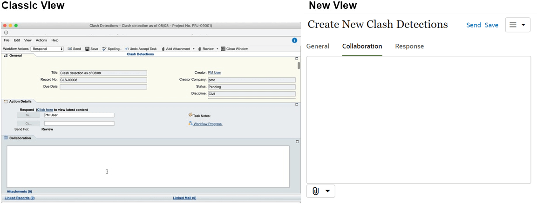537x206 pixels.
Task: Click the 'Click here' latest content link
Action: (45, 110)
